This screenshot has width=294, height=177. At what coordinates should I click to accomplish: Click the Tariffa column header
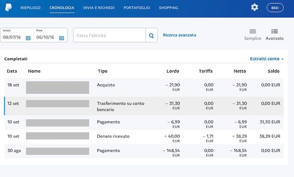tap(205, 71)
